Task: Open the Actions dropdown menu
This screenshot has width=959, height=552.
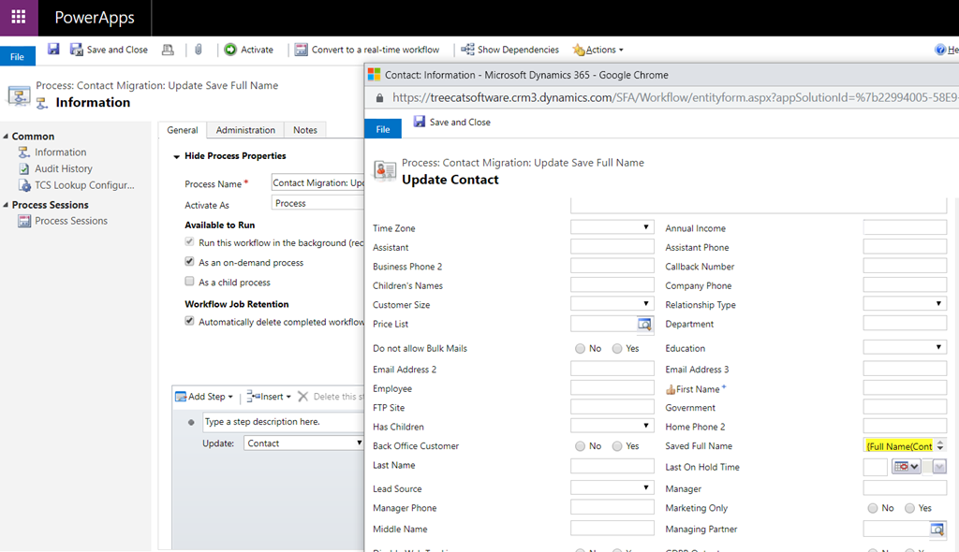Action: tap(598, 50)
